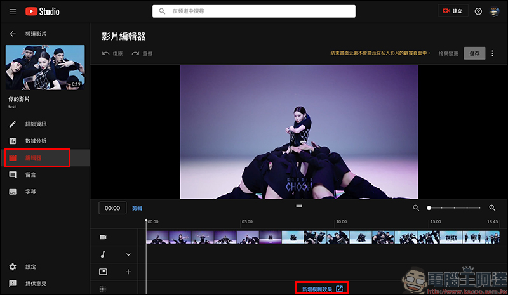Image resolution: width=508 pixels, height=295 pixels.
Task: Open the hamburger navigation menu
Action: tap(12, 11)
